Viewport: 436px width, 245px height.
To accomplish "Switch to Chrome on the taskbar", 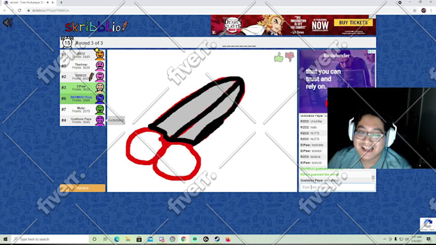I will click(x=183, y=239).
